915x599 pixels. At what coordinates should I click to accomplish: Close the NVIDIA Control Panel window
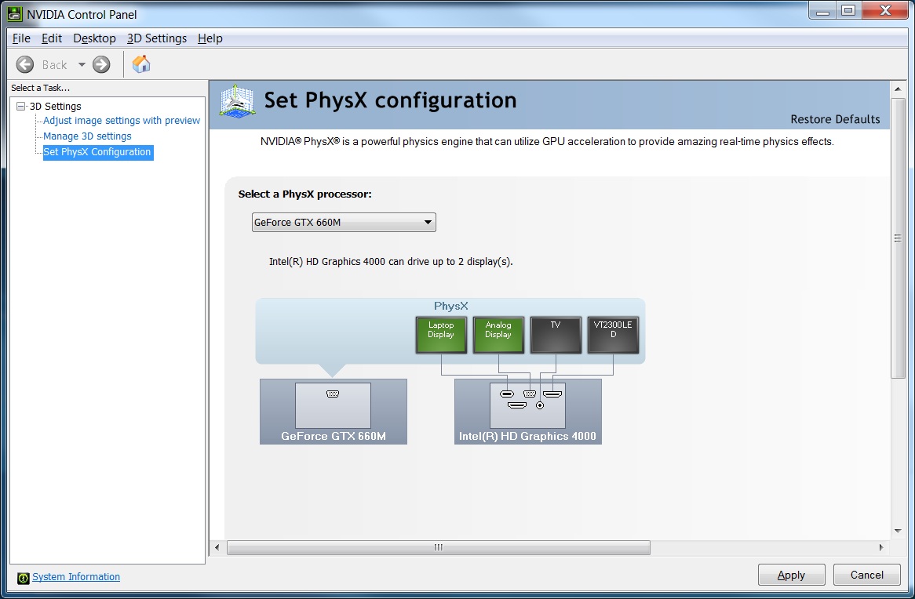click(885, 10)
